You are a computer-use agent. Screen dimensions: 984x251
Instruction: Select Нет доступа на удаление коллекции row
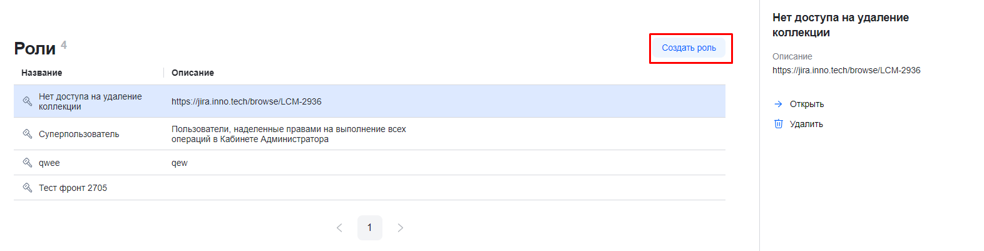click(90, 101)
